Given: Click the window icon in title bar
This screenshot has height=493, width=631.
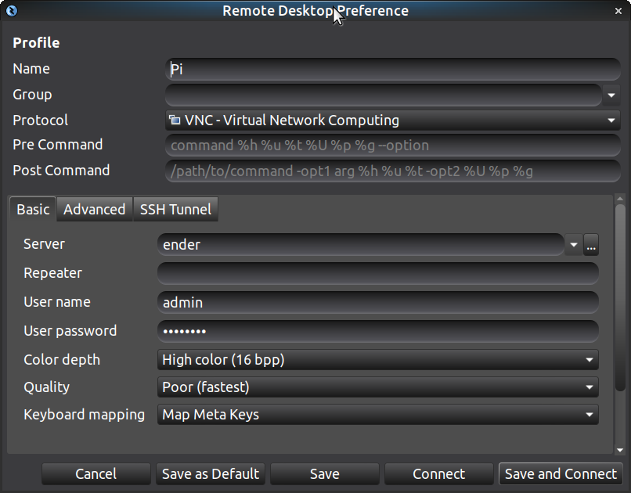Looking at the screenshot, I should click(11, 11).
